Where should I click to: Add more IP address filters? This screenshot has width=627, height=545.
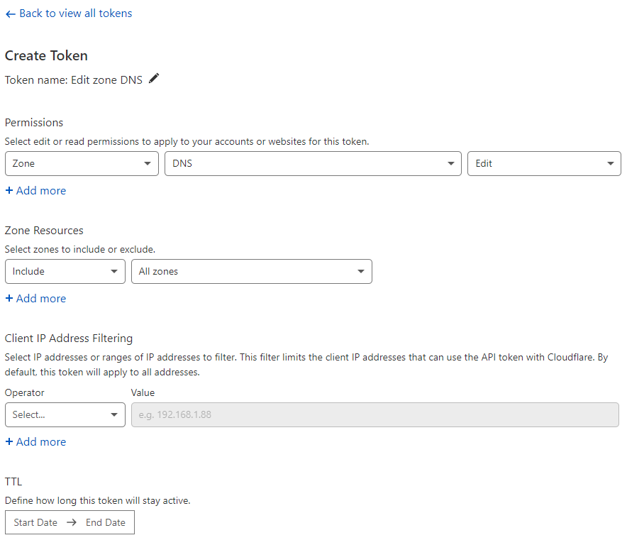[x=35, y=442]
